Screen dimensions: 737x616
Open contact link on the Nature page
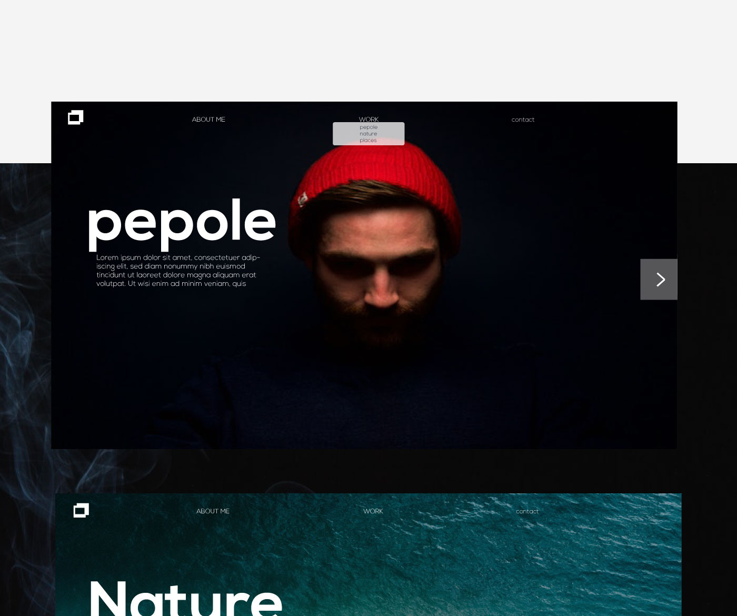(x=527, y=511)
